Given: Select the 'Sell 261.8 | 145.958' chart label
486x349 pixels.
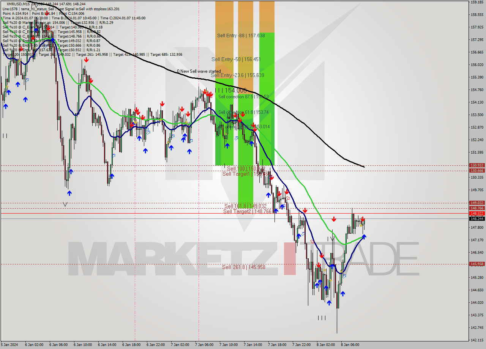Looking at the screenshot, I should pyautogui.click(x=244, y=267).
